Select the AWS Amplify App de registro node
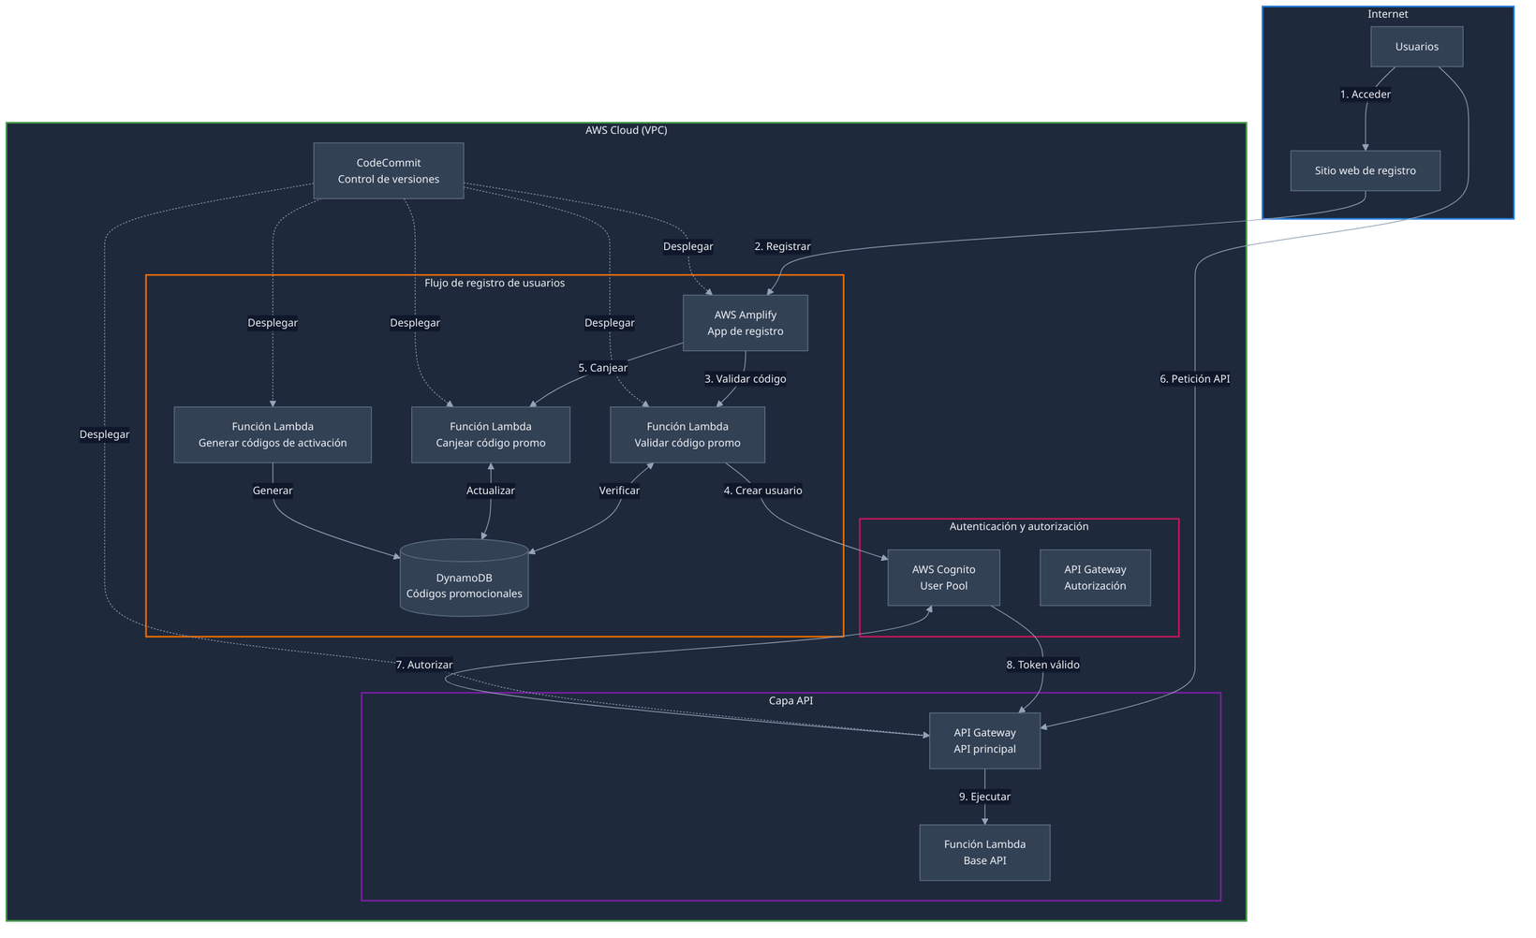This screenshot has height=938, width=1536. (746, 322)
